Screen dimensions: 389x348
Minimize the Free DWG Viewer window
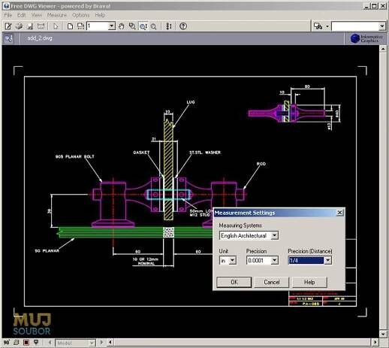tap(366, 6)
